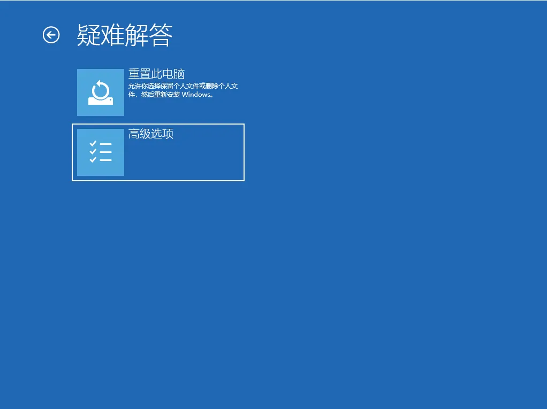Click the 疑难解答 page title
547x409 pixels.
coord(125,35)
